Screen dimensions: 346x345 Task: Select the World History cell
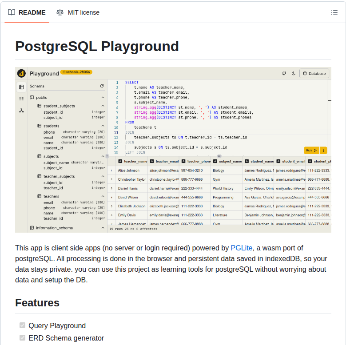coord(227,188)
